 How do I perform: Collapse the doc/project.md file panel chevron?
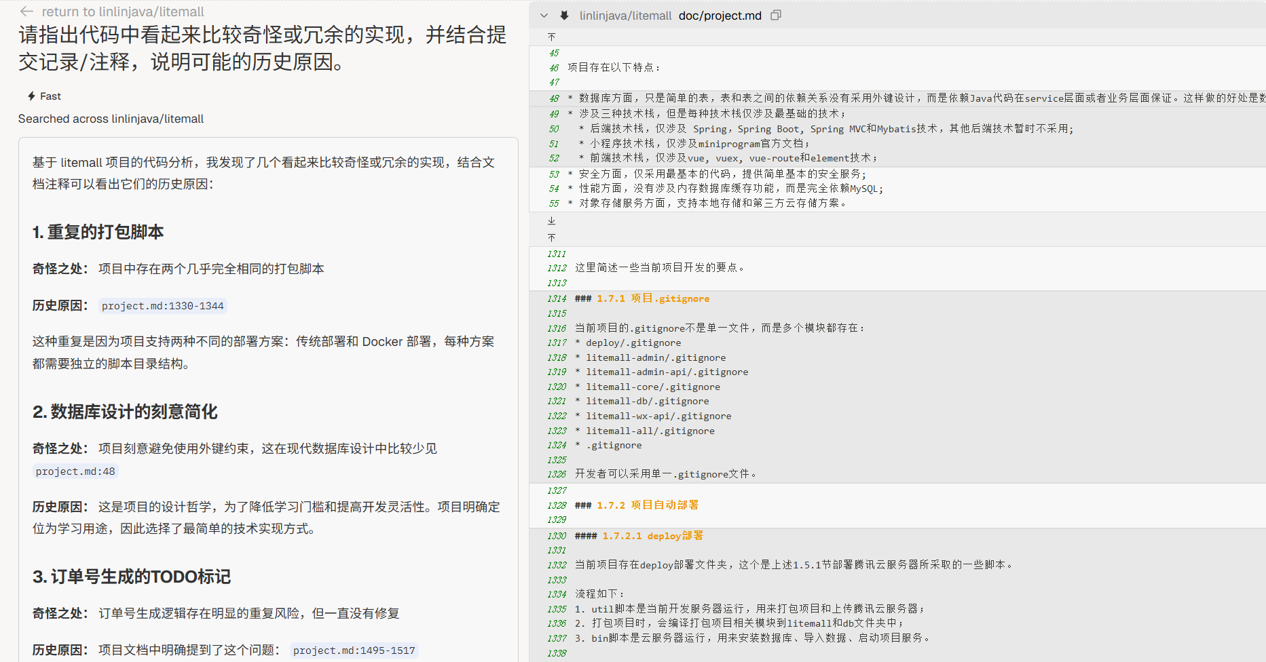544,16
